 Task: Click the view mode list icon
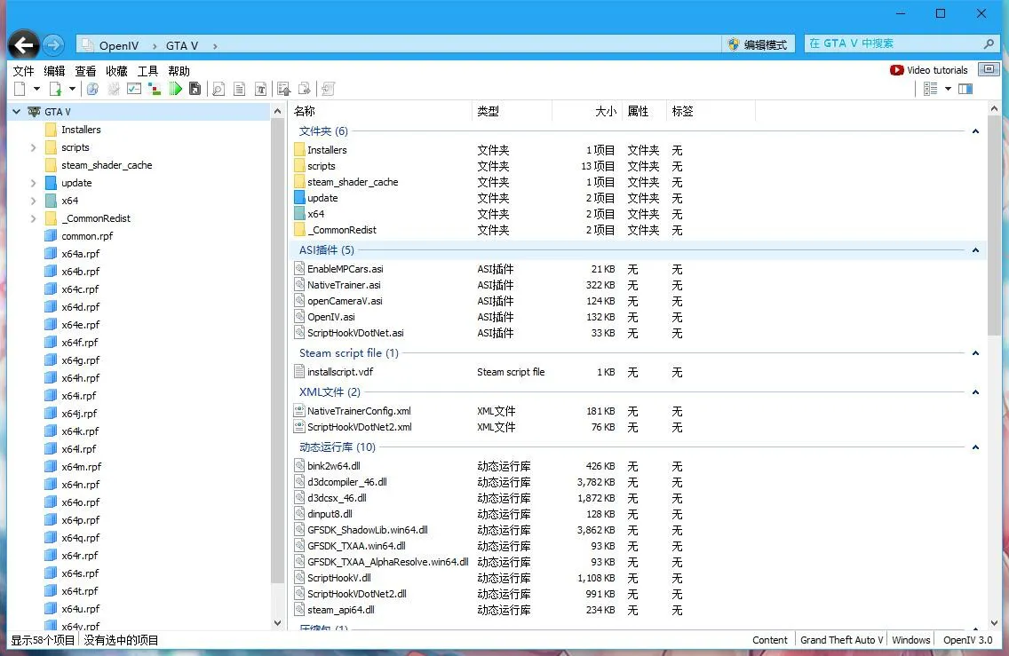pos(930,89)
